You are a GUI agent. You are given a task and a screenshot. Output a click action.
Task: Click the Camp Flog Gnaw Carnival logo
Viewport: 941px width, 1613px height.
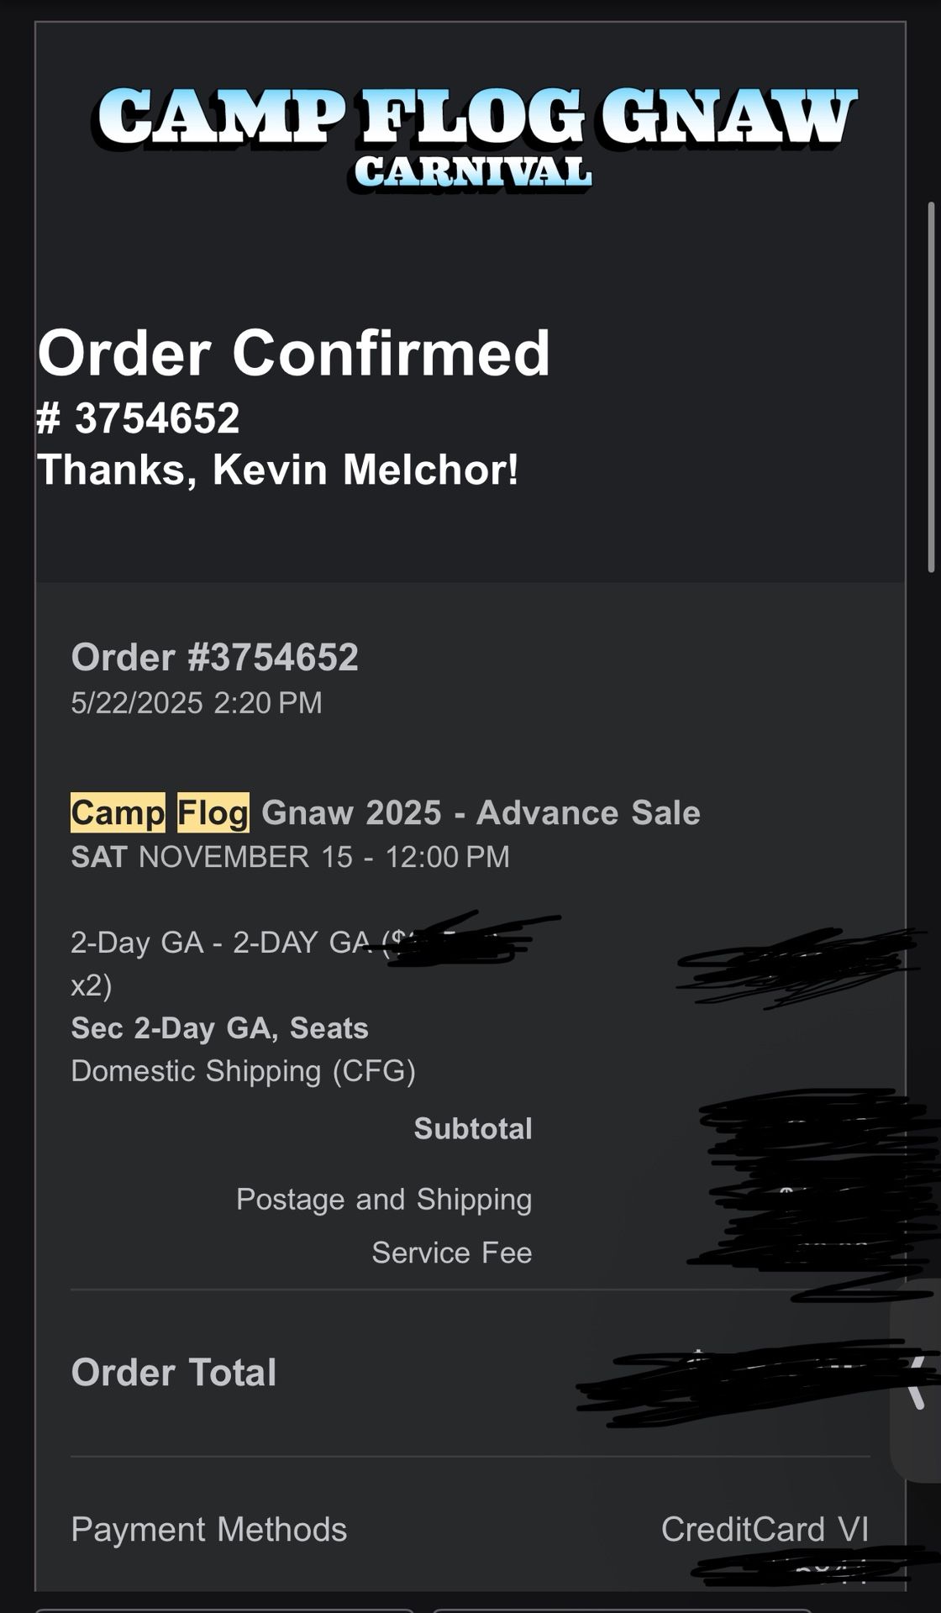point(475,134)
